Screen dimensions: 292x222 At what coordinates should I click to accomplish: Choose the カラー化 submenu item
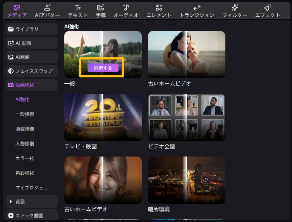click(25, 158)
